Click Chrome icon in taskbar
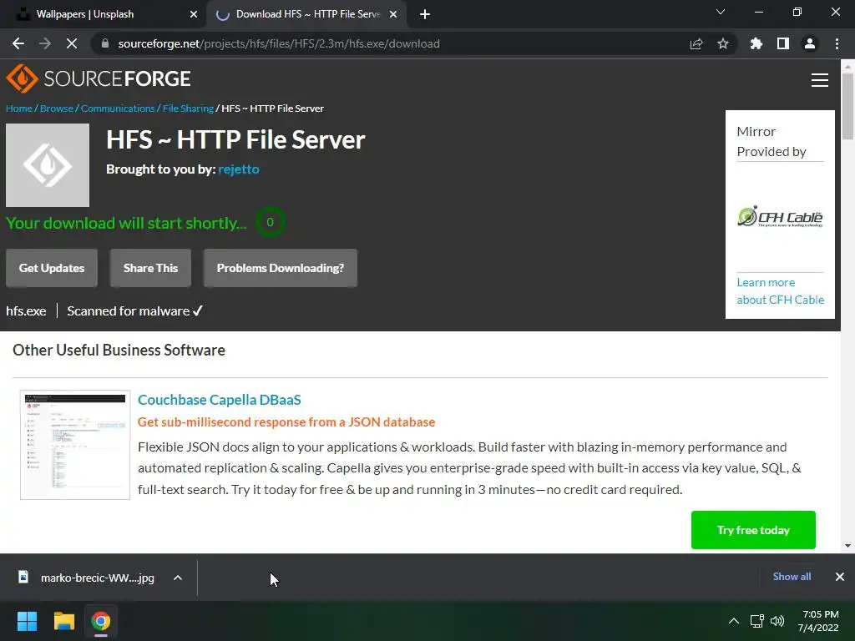This screenshot has height=641, width=855. click(101, 621)
